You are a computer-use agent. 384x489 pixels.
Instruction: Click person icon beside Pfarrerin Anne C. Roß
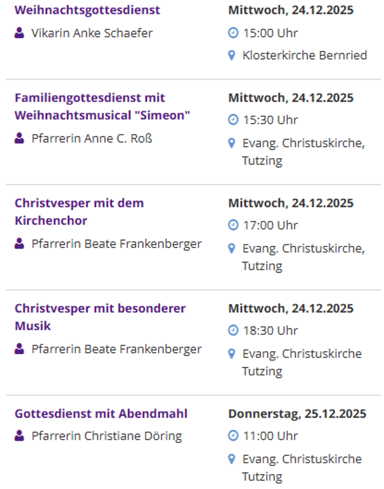point(19,138)
